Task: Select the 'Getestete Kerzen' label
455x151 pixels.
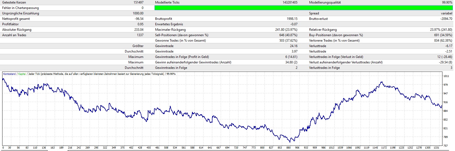Action: pos(14,2)
